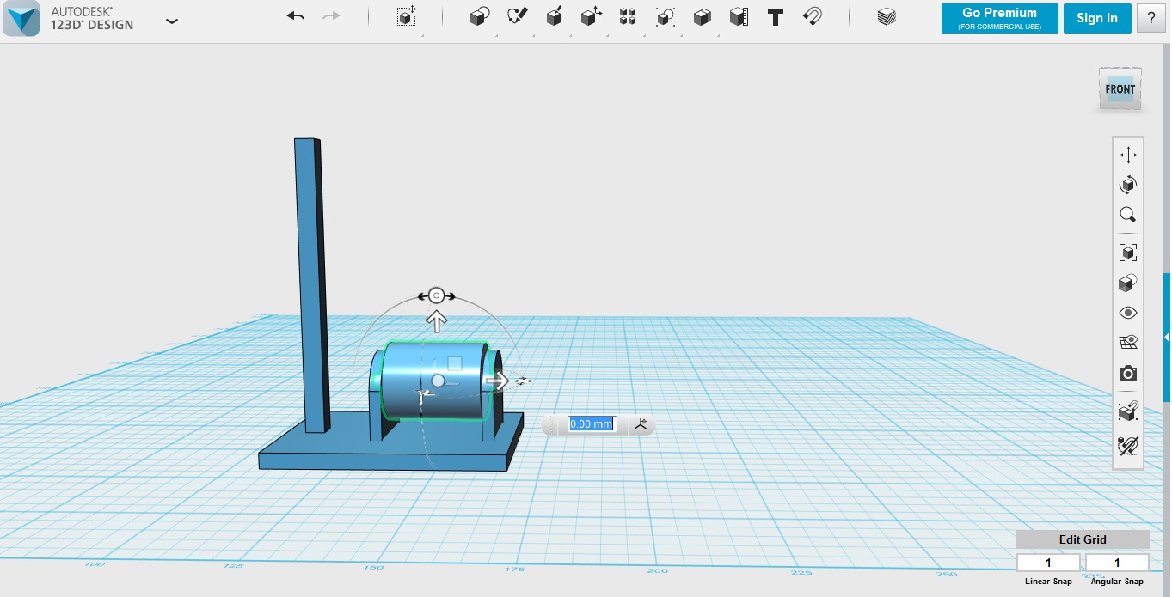Open the Combine tool menu

pyautogui.click(x=702, y=16)
